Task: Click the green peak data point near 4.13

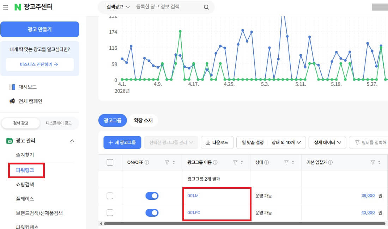Action: pyautogui.click(x=180, y=31)
